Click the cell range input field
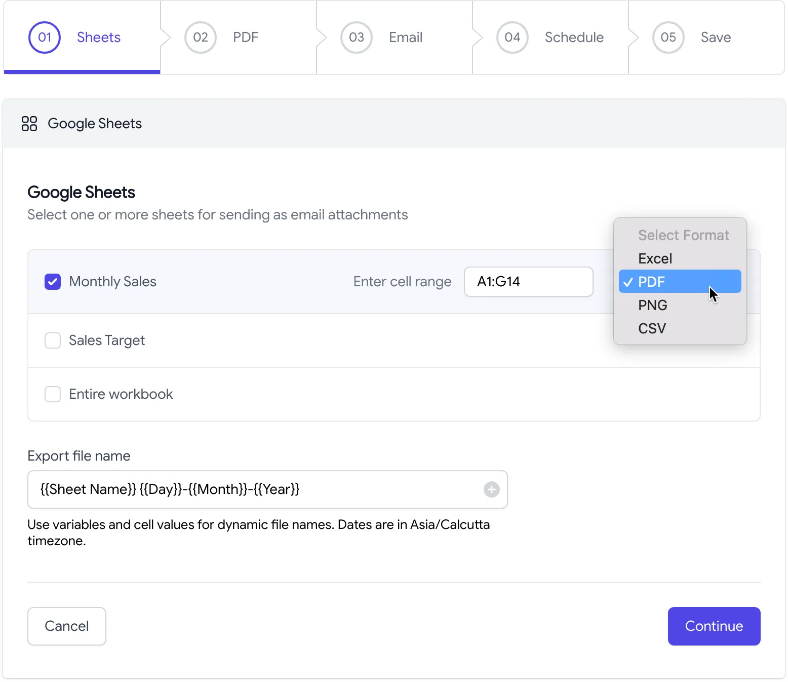The height and width of the screenshot is (682, 788). pos(528,282)
